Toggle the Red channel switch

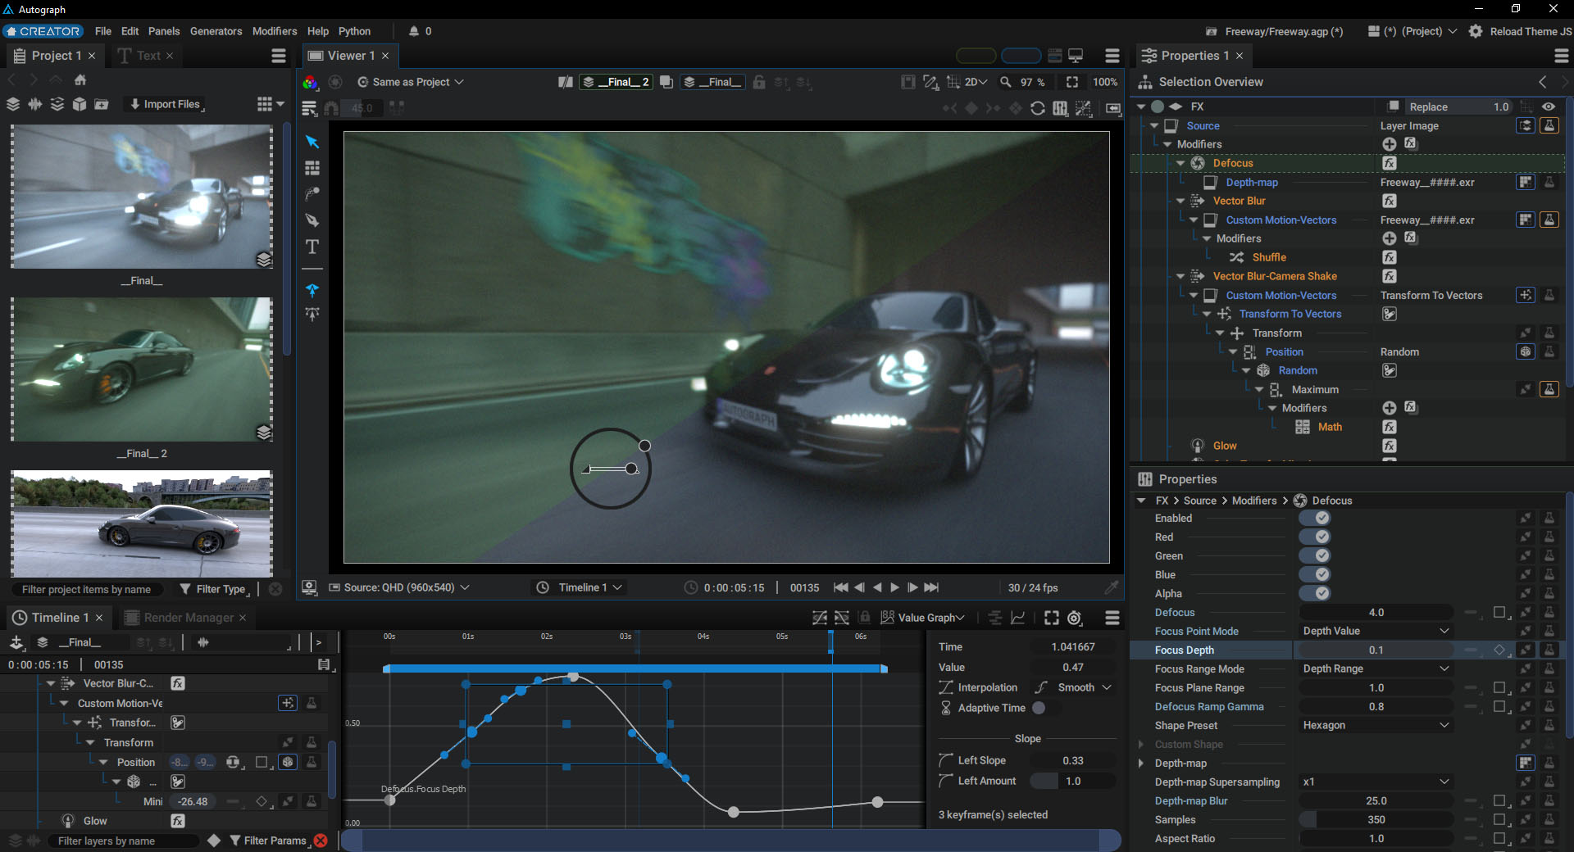tap(1315, 537)
